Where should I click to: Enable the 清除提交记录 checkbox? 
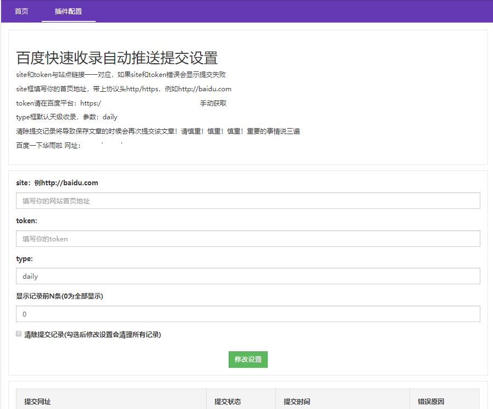click(x=19, y=334)
